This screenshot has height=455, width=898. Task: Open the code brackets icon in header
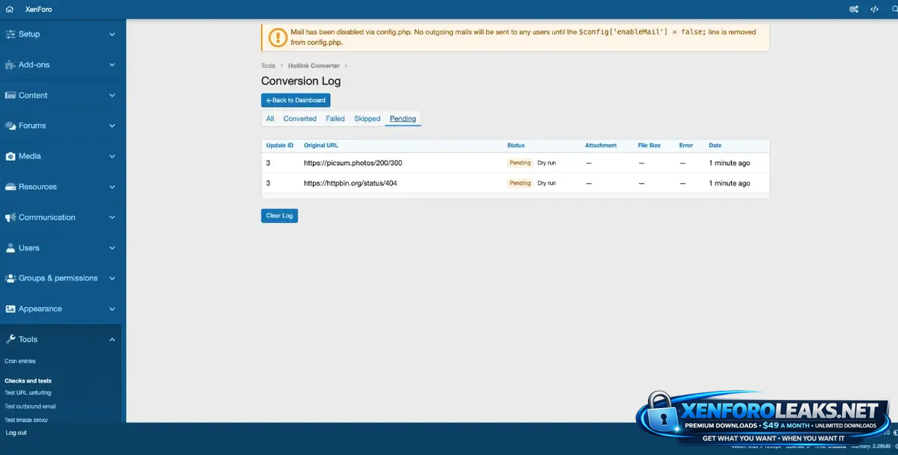pyautogui.click(x=874, y=9)
